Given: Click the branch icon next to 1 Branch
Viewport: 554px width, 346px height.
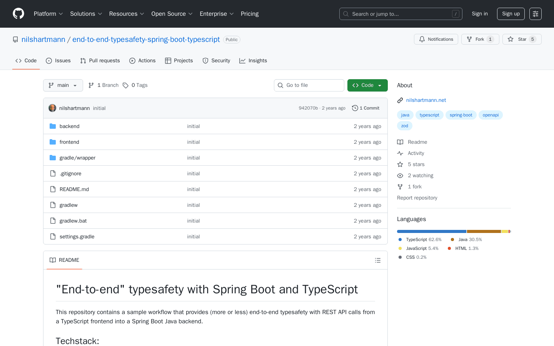Looking at the screenshot, I should 91,85.
